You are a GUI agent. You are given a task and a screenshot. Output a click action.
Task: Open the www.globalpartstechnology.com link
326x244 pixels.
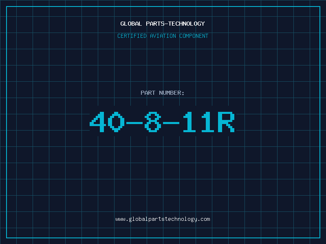[163, 219]
